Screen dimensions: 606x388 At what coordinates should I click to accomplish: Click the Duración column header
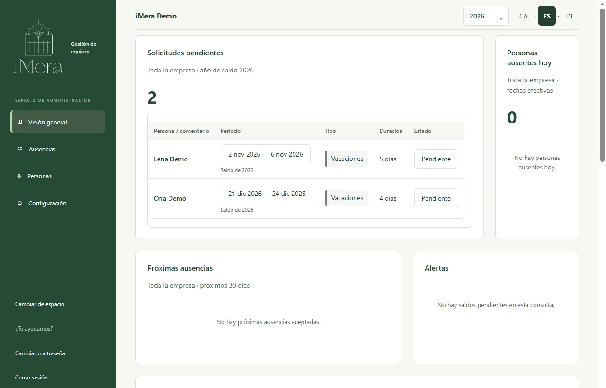point(391,131)
